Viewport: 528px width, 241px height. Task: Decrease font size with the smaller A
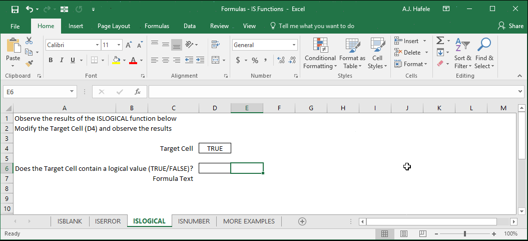140,45
